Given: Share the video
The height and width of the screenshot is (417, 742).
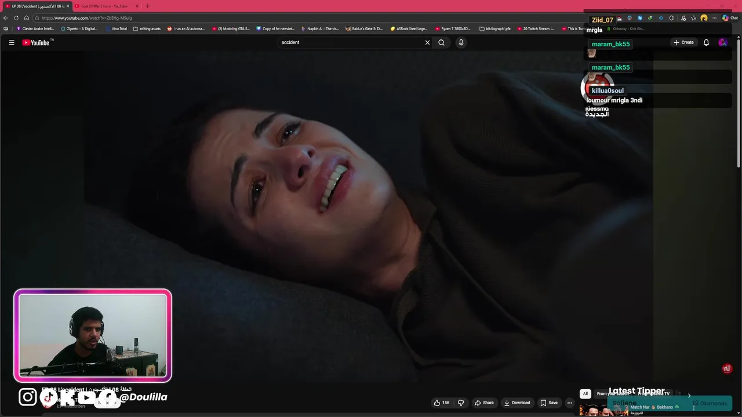Looking at the screenshot, I should coord(484,403).
